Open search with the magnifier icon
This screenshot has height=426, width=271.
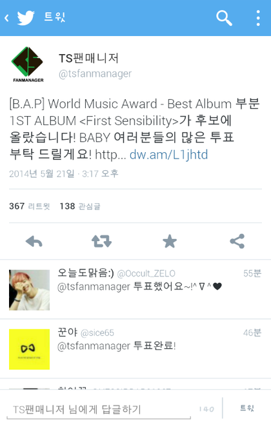pyautogui.click(x=224, y=18)
